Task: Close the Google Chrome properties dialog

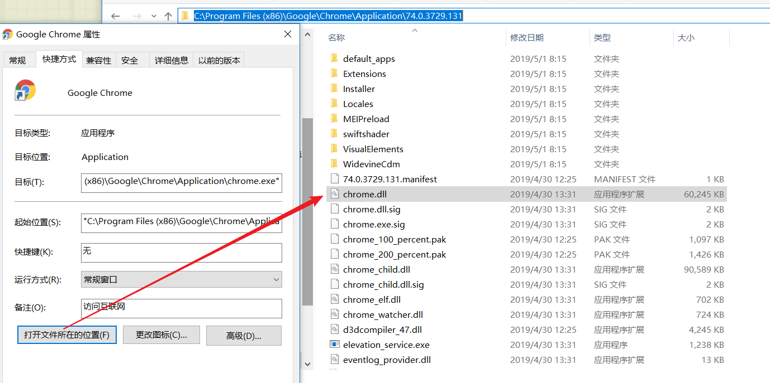Action: [288, 34]
